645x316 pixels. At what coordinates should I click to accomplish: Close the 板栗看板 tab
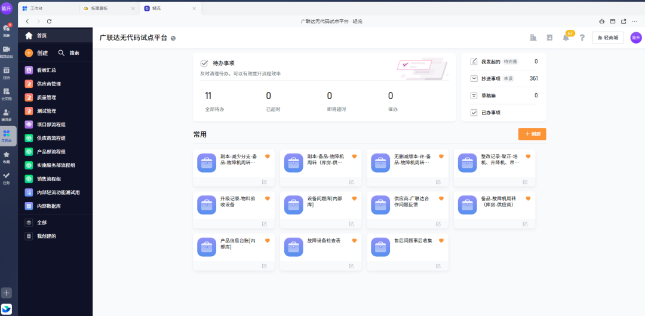133,8
